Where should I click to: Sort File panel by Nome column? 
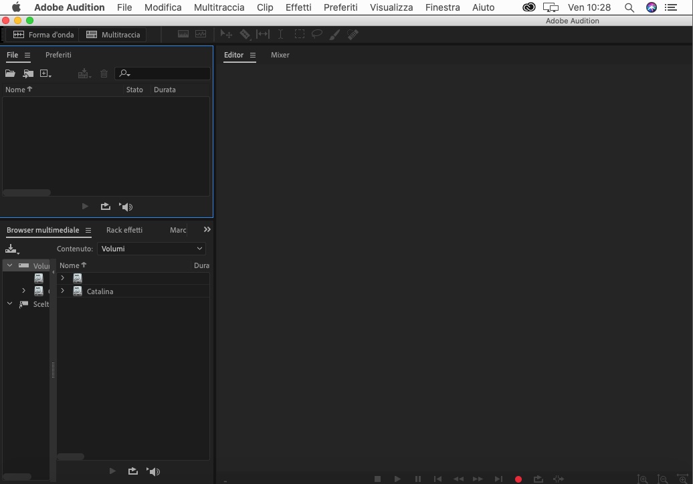click(19, 90)
